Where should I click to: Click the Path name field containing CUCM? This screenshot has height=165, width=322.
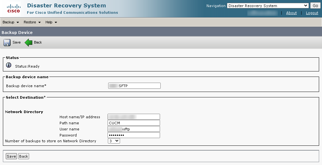click(x=134, y=123)
